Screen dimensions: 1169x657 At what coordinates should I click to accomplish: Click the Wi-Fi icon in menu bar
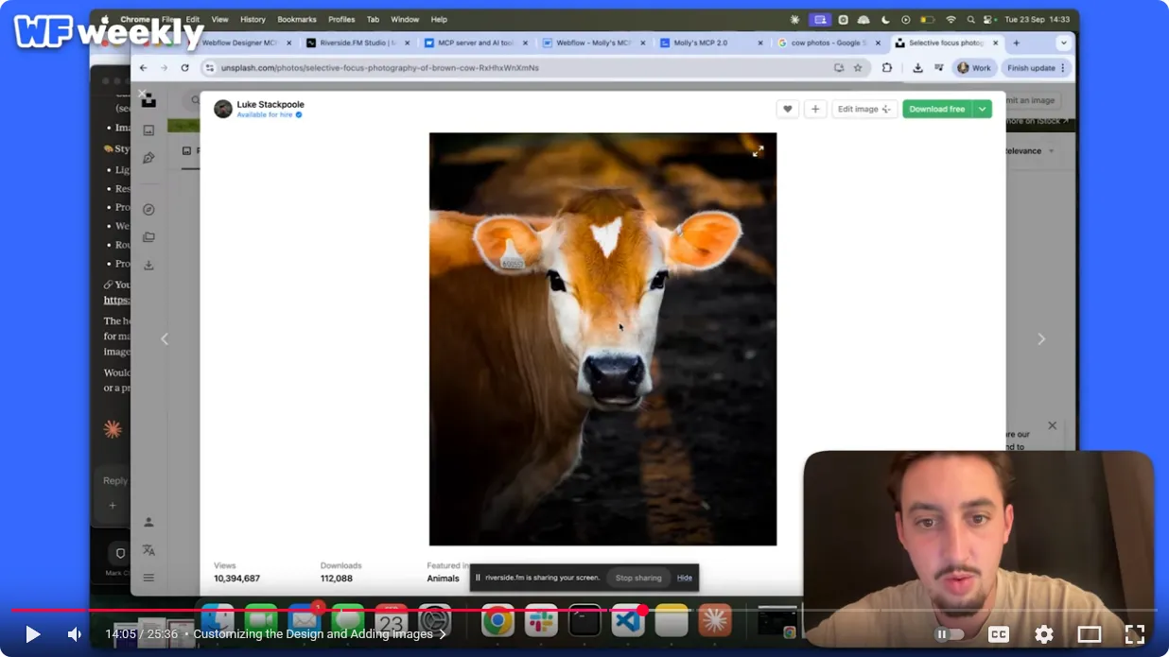point(951,19)
